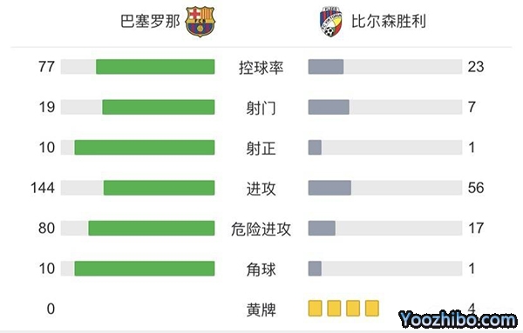Click the green 射门 shots bar showing 19
The height and width of the screenshot is (333, 523).
pos(159,107)
